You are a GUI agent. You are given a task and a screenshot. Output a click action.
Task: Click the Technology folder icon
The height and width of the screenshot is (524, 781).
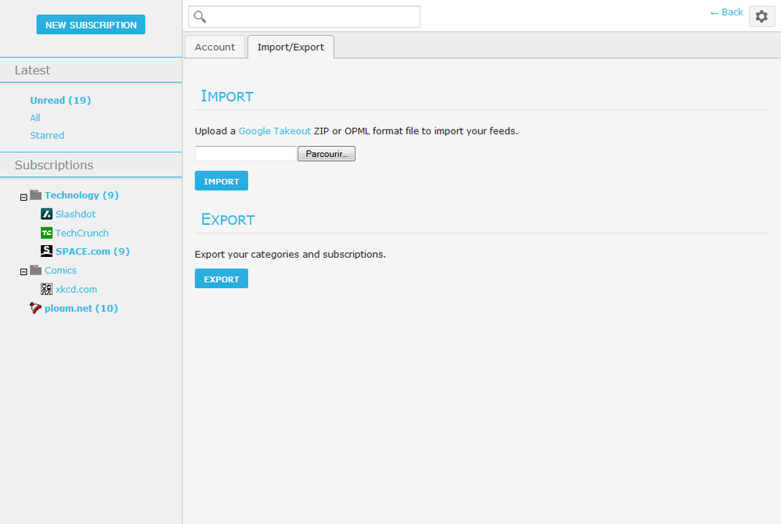point(35,194)
